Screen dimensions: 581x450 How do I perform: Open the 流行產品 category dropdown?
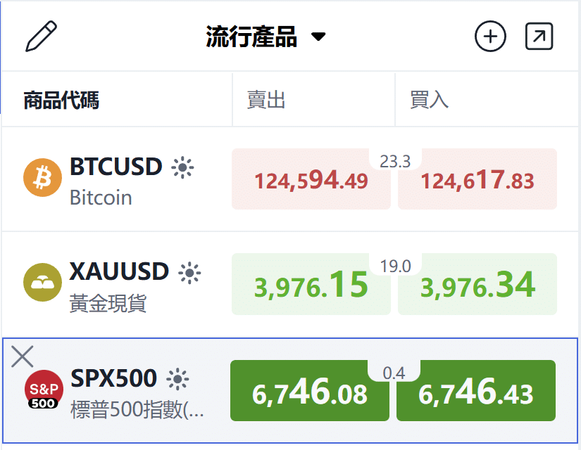(252, 34)
